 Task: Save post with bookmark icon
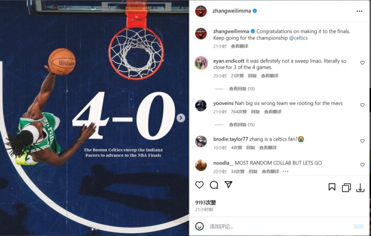(332, 187)
